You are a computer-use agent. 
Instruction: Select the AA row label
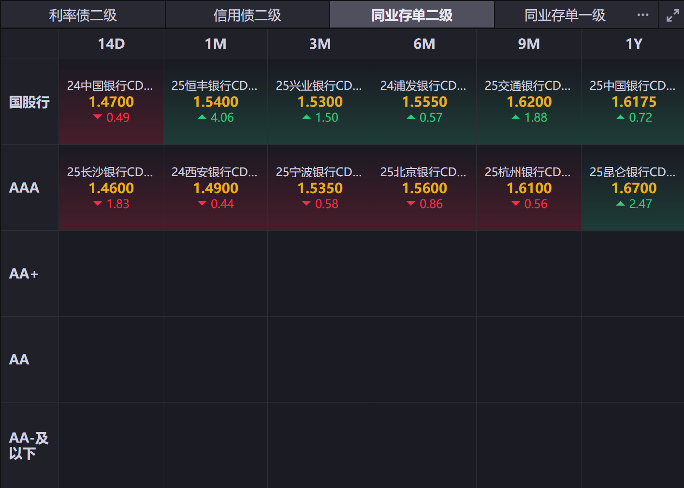[29, 360]
